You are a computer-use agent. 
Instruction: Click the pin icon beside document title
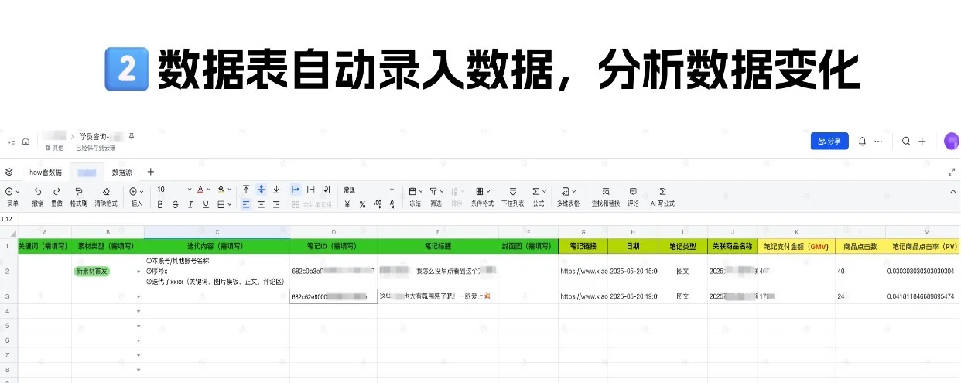coord(132,136)
